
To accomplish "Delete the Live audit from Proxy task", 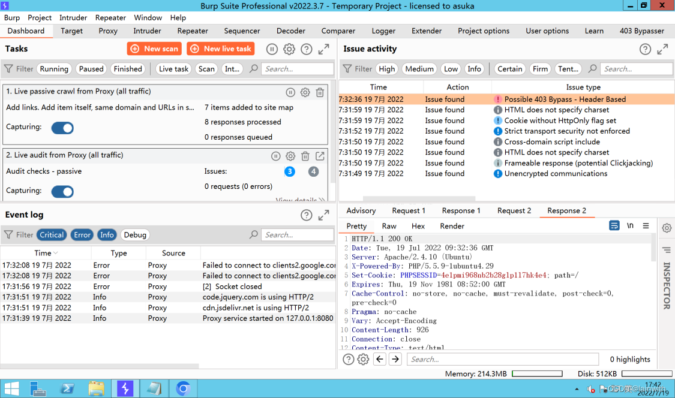I will (x=305, y=156).
